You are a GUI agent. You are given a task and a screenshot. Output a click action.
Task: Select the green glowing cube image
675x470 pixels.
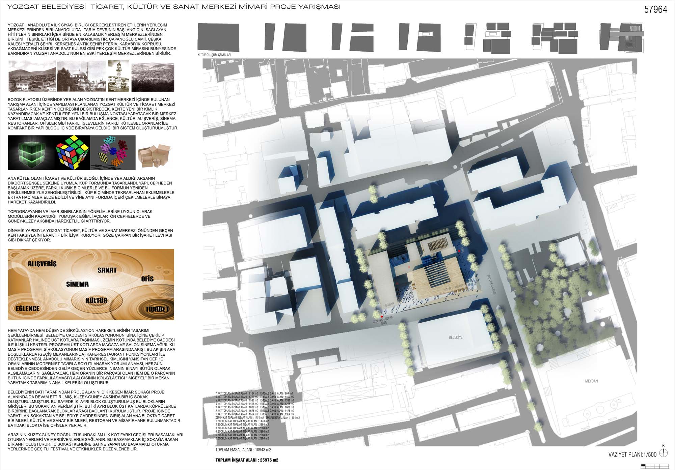click(31, 153)
